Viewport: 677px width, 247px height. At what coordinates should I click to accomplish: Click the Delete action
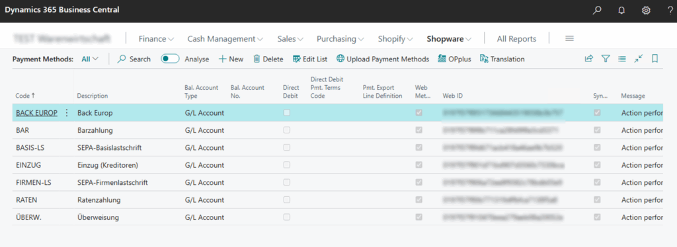268,59
